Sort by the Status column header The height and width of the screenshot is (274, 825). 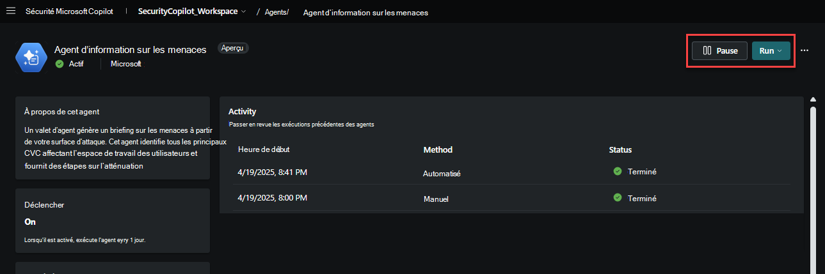[620, 149]
